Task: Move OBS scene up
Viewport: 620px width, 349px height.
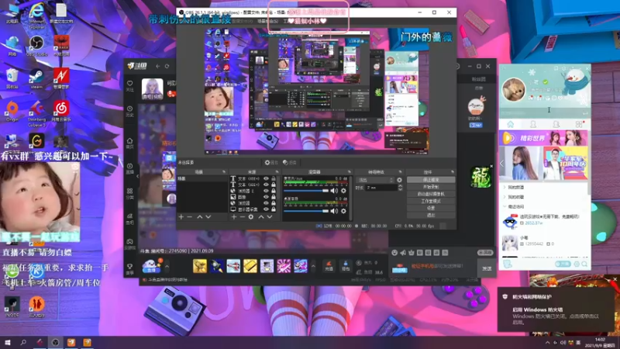Action: pos(200,217)
